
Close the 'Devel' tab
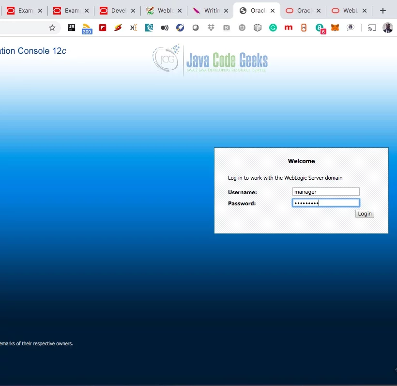pos(133,11)
